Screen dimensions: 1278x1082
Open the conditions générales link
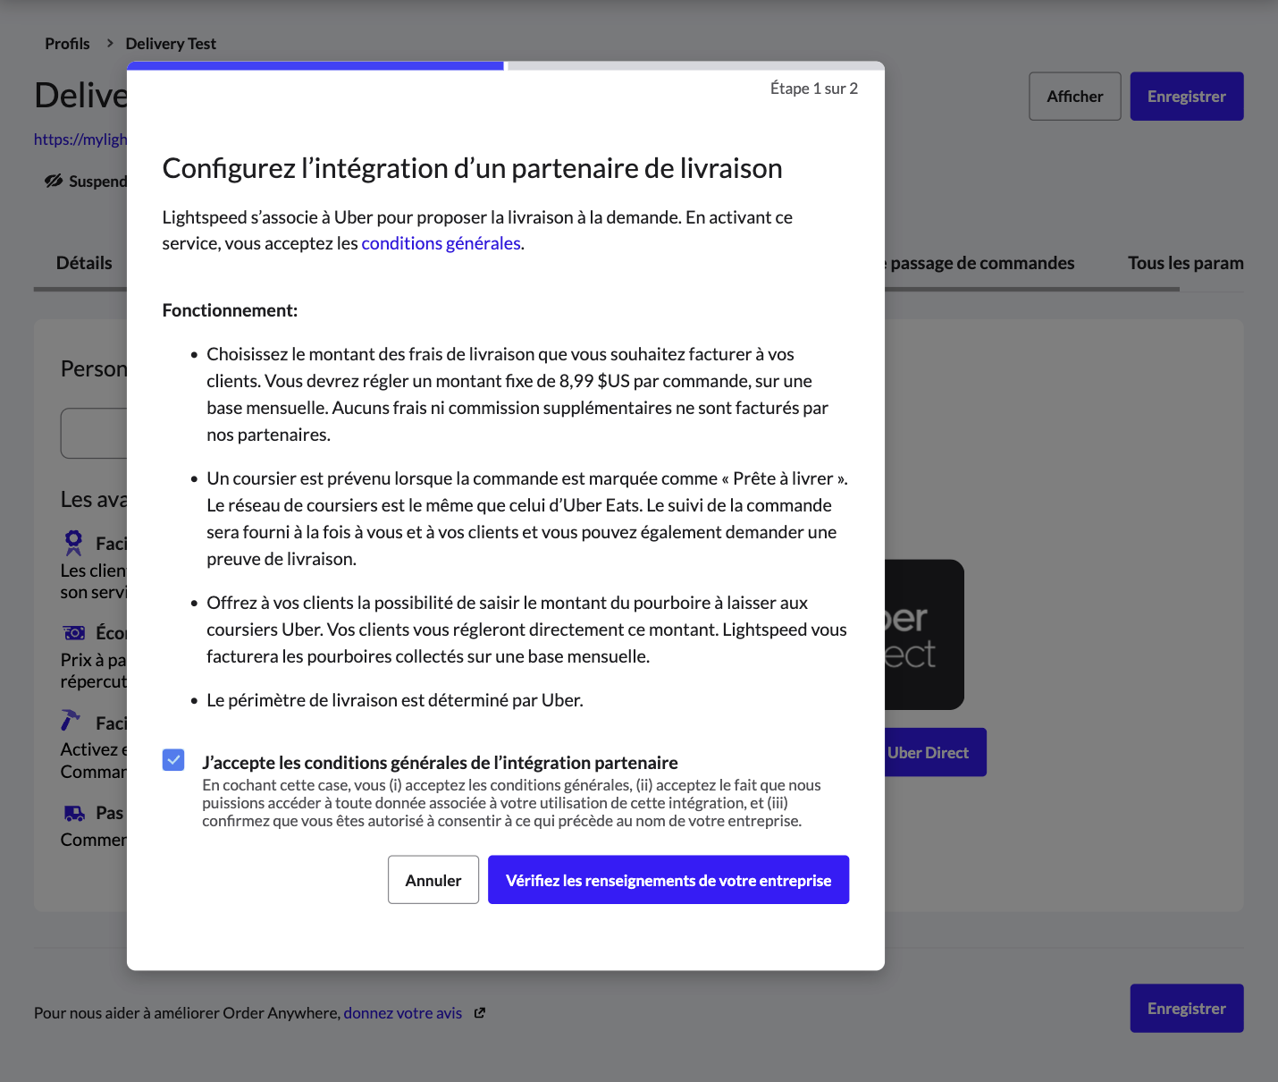tap(441, 243)
